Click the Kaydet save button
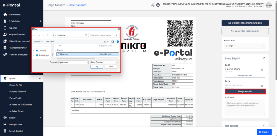The height and width of the screenshot is (136, 277). coord(264,132)
